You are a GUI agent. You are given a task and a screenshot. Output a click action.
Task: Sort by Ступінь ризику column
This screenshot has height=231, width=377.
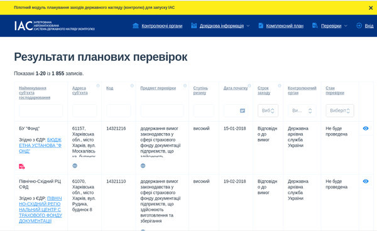coord(200,90)
